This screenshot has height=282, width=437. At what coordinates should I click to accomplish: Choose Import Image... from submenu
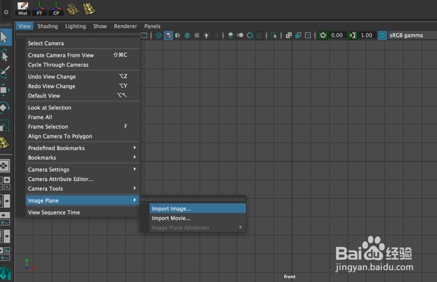tap(198, 209)
